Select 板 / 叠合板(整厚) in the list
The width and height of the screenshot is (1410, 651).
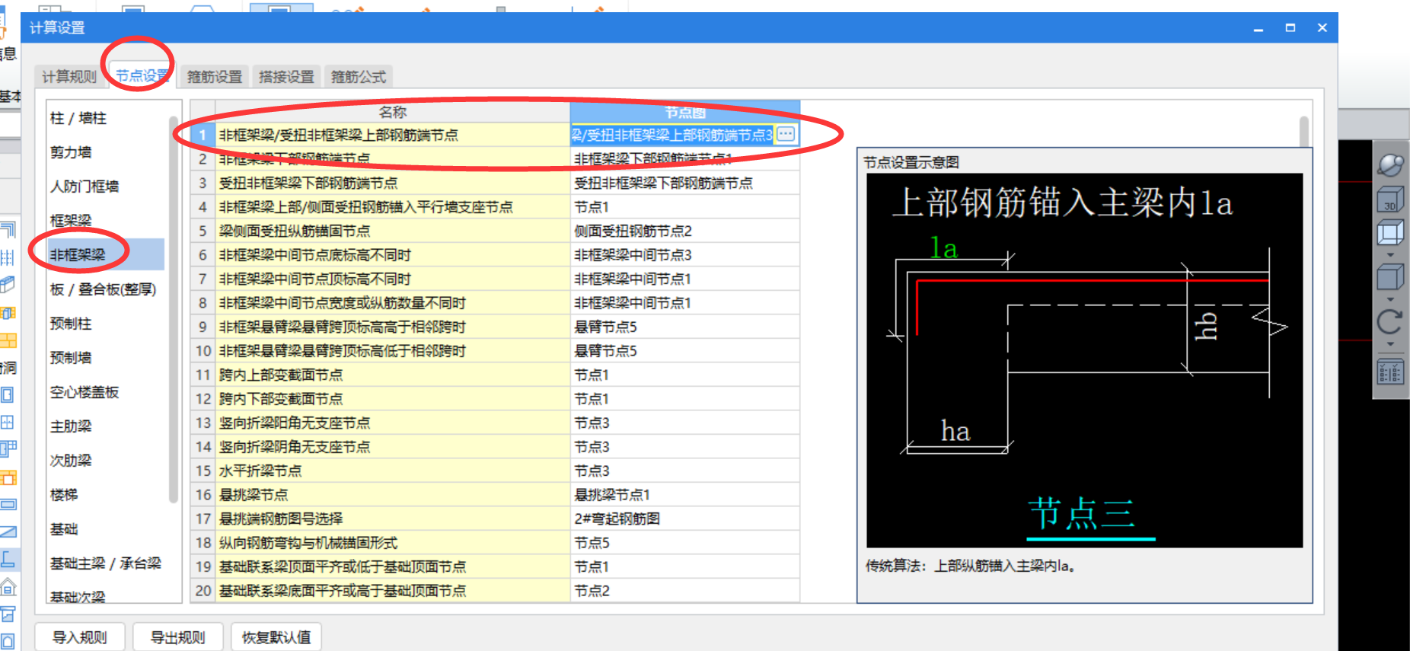point(105,289)
